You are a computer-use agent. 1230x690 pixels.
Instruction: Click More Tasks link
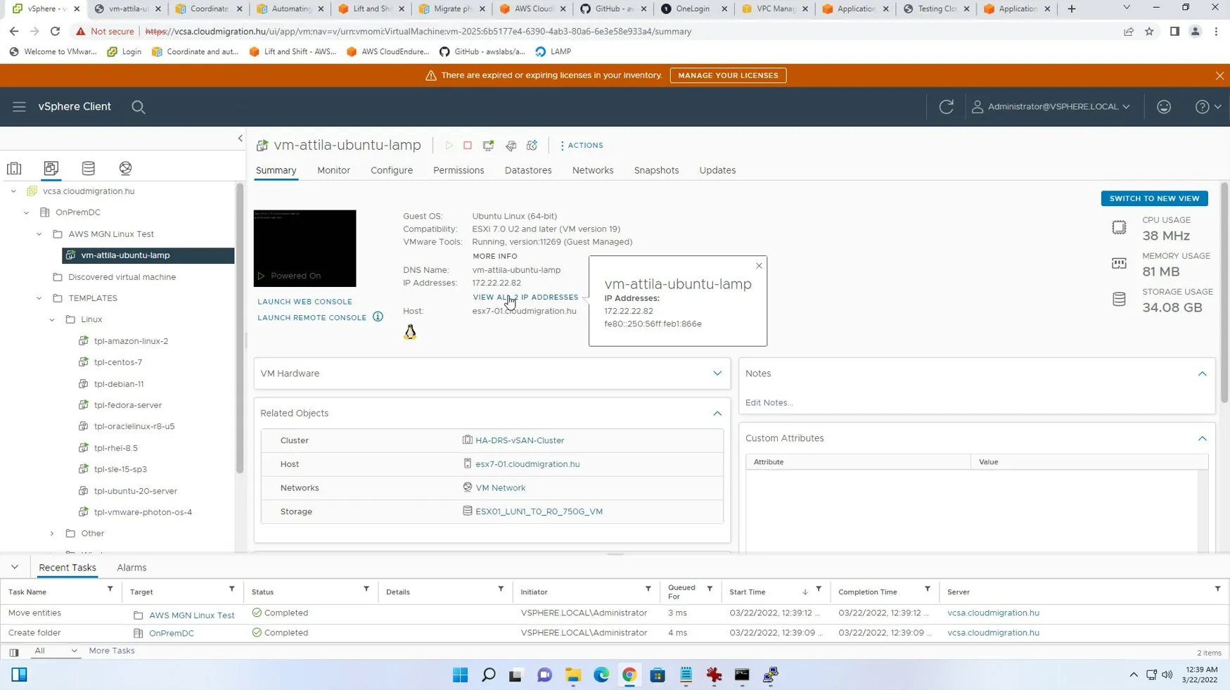(x=112, y=651)
